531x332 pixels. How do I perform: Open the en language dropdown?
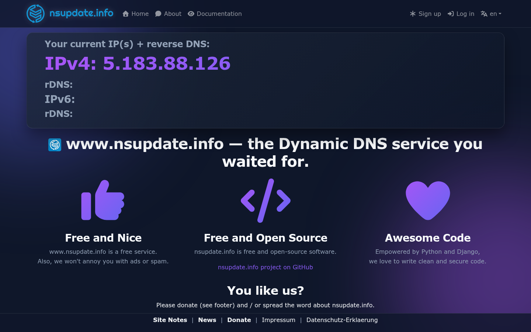tap(495, 14)
